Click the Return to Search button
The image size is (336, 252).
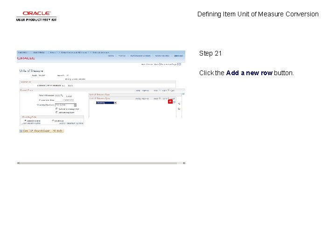point(40,131)
